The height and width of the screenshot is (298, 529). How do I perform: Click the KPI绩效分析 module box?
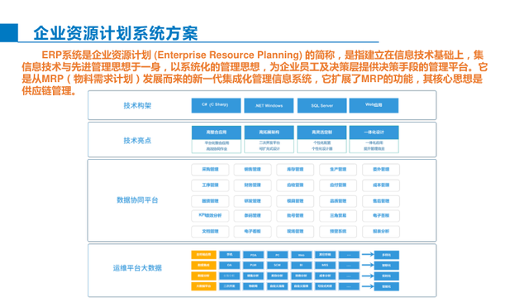(210, 215)
